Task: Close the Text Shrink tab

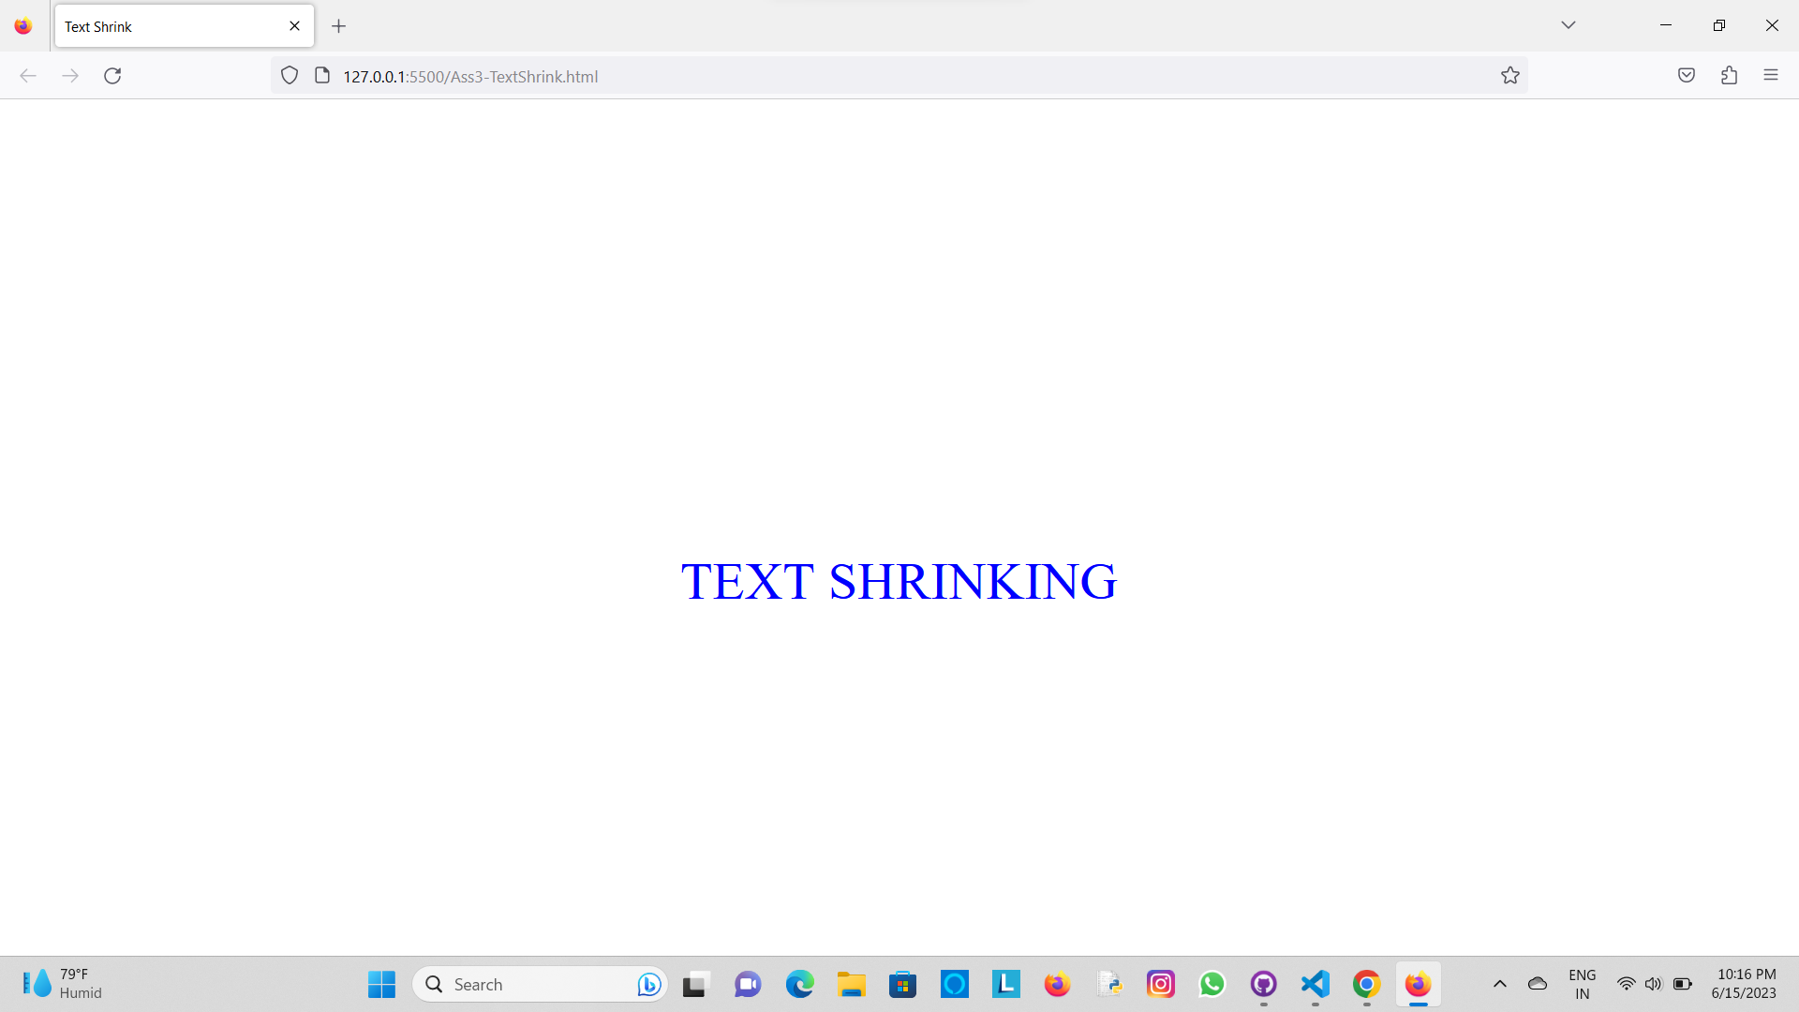Action: [x=294, y=26]
